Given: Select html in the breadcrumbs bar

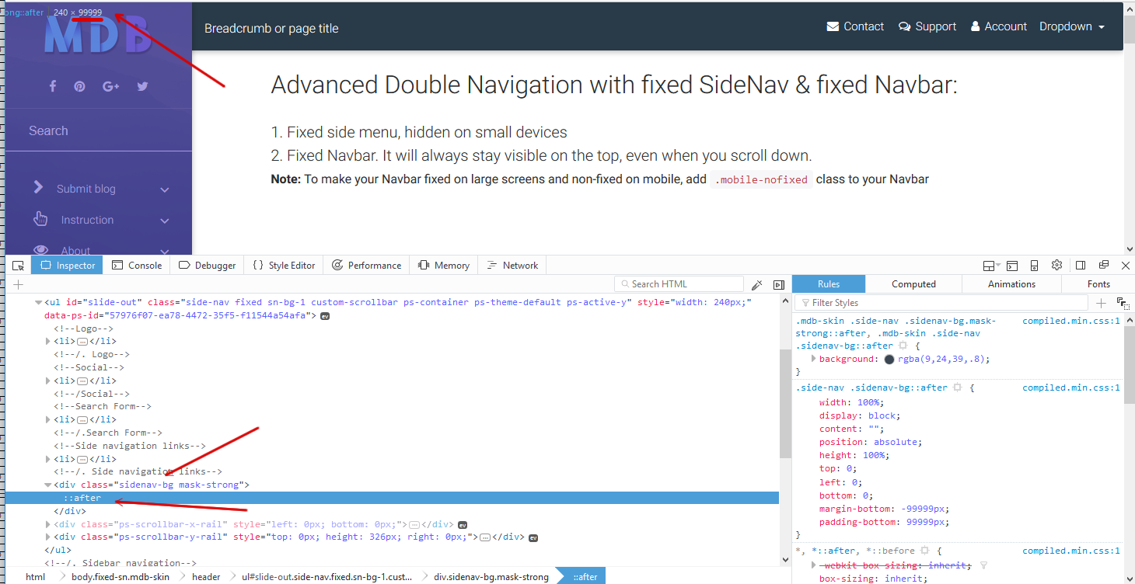Looking at the screenshot, I should [x=36, y=577].
